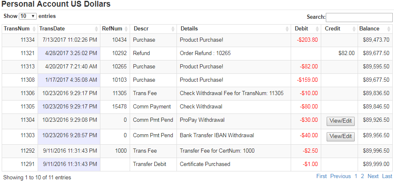Viewport: 394px width, 181px height.
Task: Sort by Balance sort icon
Action: 389,29
